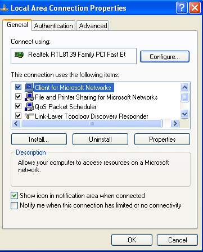Viewport: 203px width, 252px height.
Task: Close the properties dialog with the X
Action: point(195,8)
